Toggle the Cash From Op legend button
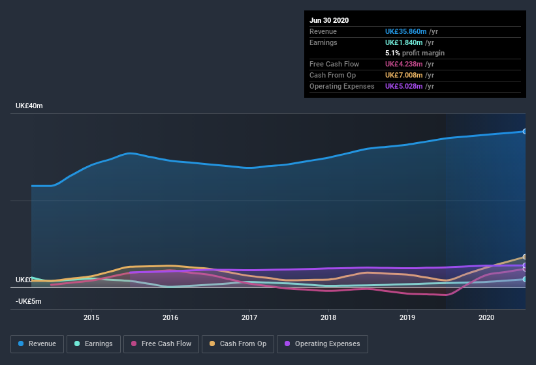536x365 pixels. point(238,344)
